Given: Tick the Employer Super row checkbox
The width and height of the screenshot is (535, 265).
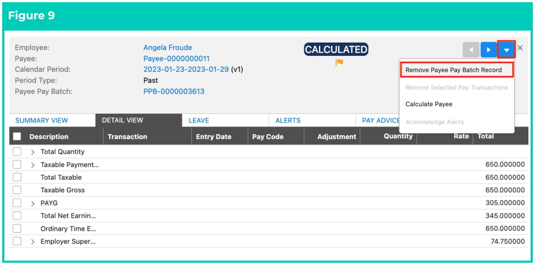Looking at the screenshot, I should [x=16, y=241].
